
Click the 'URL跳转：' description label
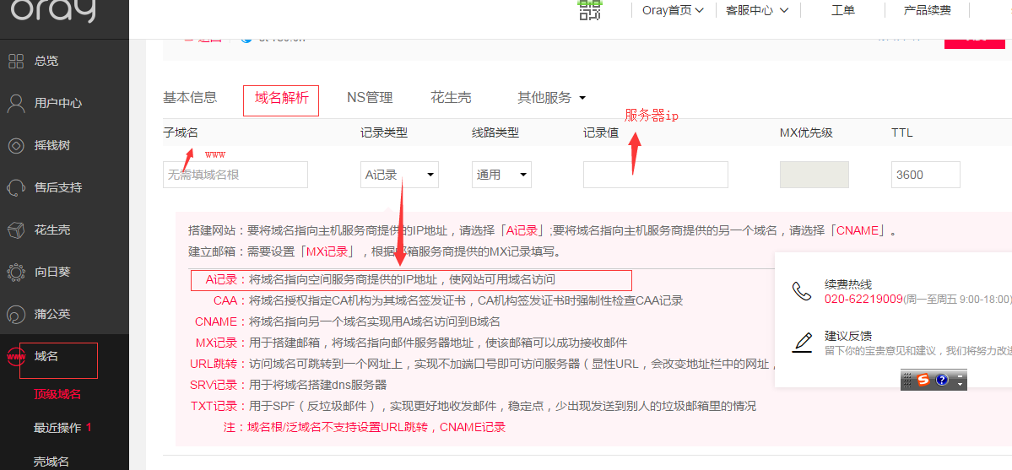[219, 365]
